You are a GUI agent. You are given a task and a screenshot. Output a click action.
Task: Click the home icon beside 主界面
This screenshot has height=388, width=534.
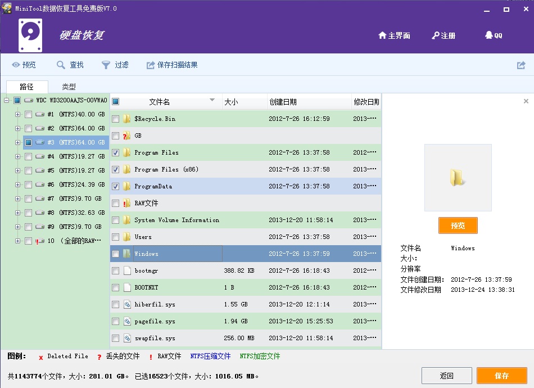pos(382,35)
